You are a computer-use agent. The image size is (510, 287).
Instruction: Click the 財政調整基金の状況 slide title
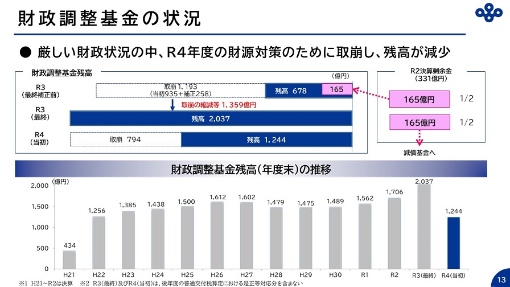point(109,18)
